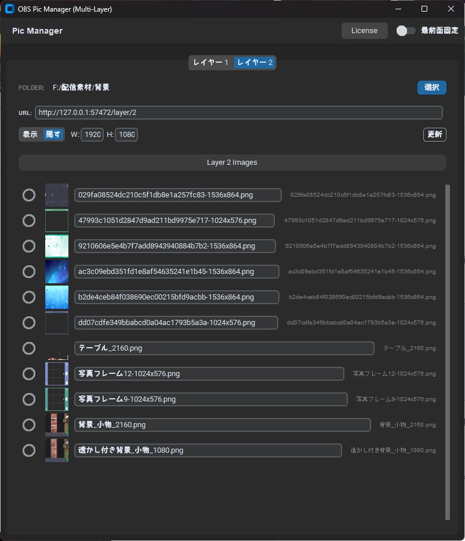The image size is (465, 541).
Task: Edit name field dd07cdfe349b...1024x576.png
Action: 176,323
